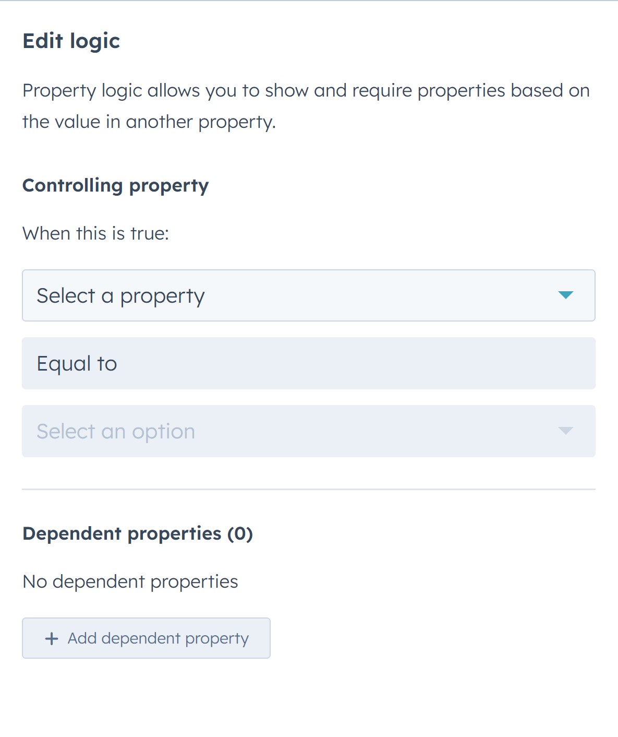The height and width of the screenshot is (737, 618).
Task: Click the grey caret in "Select an option"
Action: pyautogui.click(x=565, y=431)
